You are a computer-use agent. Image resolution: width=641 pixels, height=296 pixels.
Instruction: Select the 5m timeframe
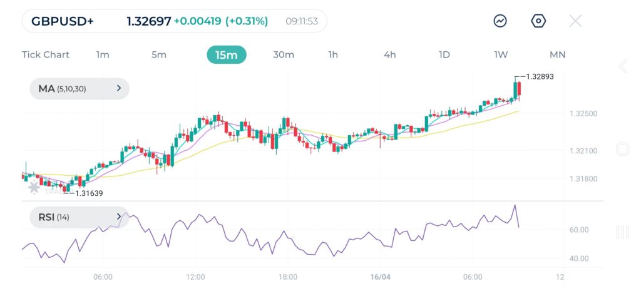tap(159, 54)
